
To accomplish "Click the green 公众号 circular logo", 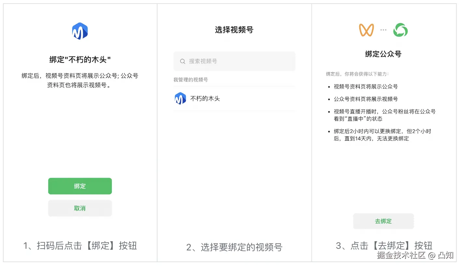I will pyautogui.click(x=400, y=30).
